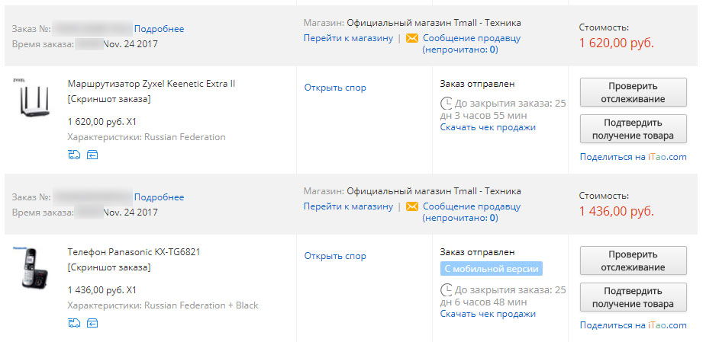
Task: Check tracking for the Zyxel router order
Action: coord(633,92)
